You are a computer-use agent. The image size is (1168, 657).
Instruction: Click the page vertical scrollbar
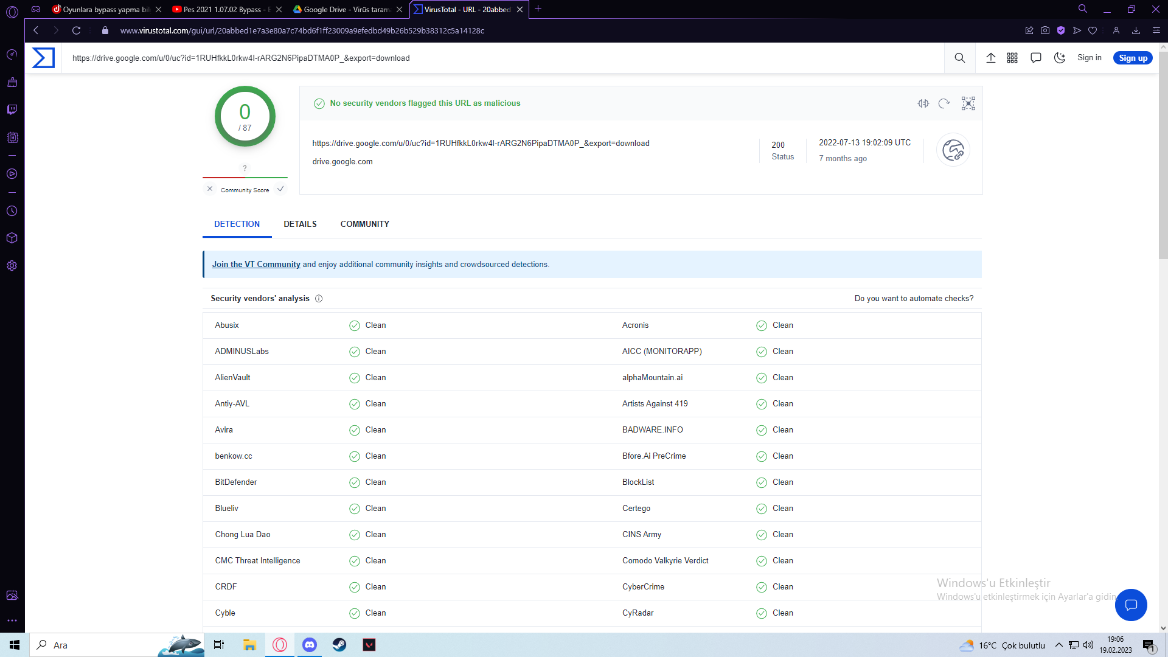point(1163,156)
